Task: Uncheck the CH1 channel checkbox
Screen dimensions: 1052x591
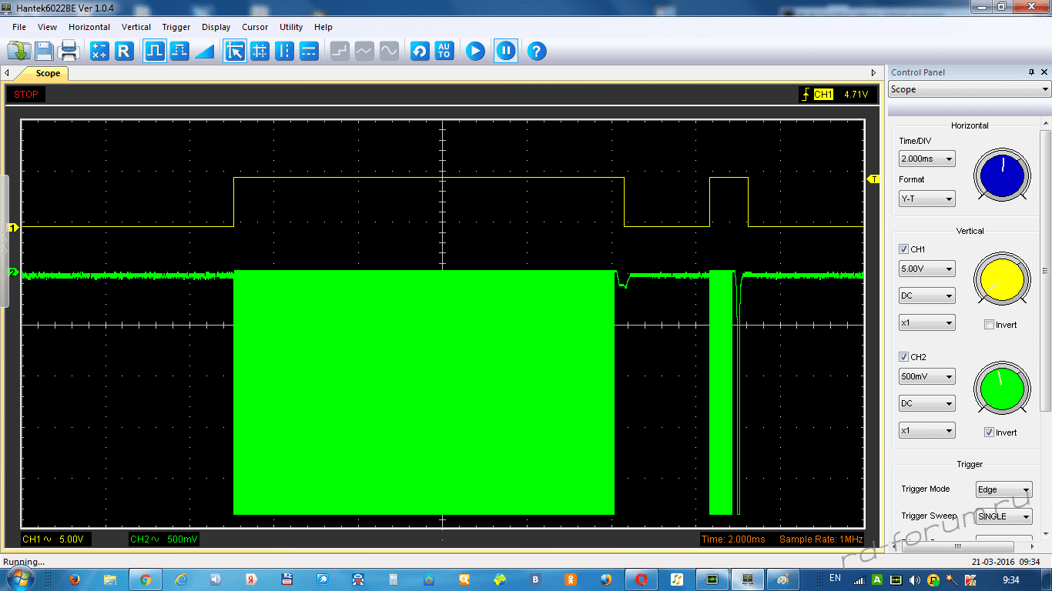Action: pos(903,249)
